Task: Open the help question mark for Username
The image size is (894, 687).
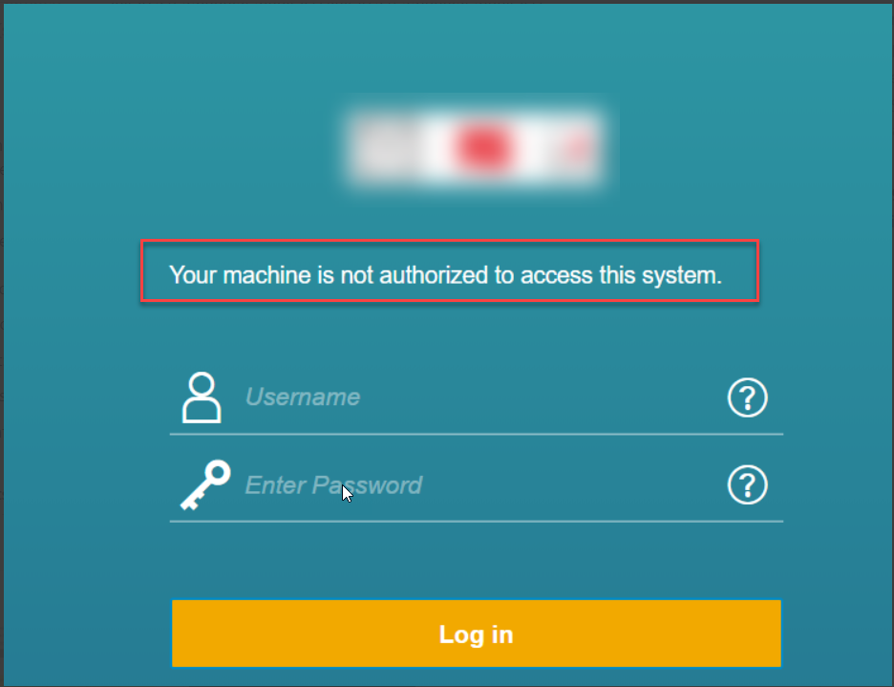Action: tap(748, 397)
